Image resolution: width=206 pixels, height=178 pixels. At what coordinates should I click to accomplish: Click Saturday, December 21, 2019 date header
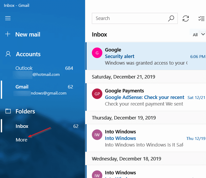(124, 77)
